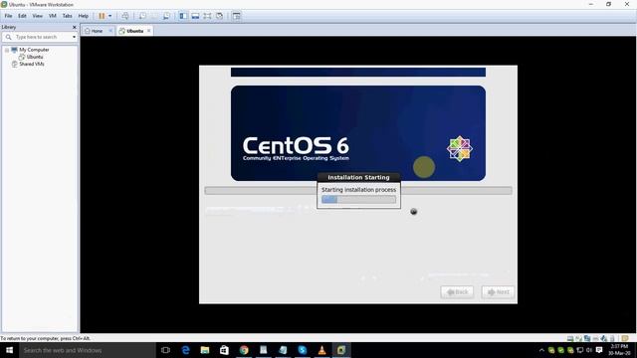Click the Next button in CentOS installer

(x=498, y=291)
